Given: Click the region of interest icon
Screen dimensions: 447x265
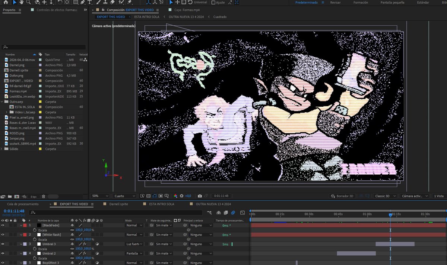Looking at the screenshot, I should pos(160,196).
